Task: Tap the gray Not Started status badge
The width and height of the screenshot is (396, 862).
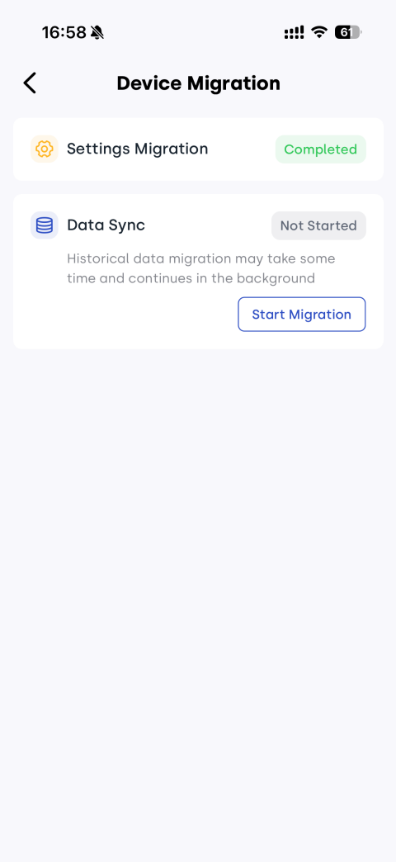Action: point(318,226)
